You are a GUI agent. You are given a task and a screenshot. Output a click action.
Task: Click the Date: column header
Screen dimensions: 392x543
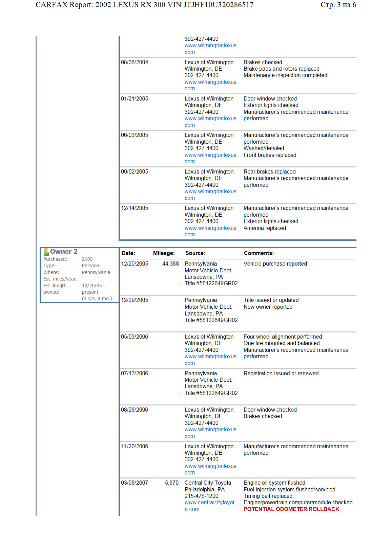(x=128, y=253)
